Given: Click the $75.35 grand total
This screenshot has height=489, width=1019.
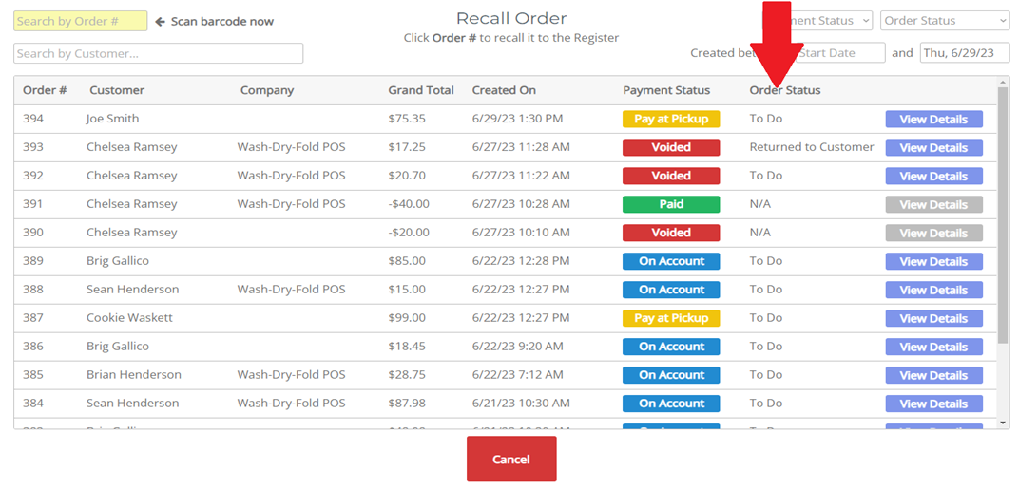Looking at the screenshot, I should (407, 119).
